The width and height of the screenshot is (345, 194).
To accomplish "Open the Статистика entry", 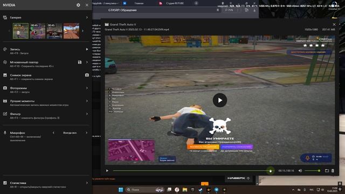I will click(46, 184).
